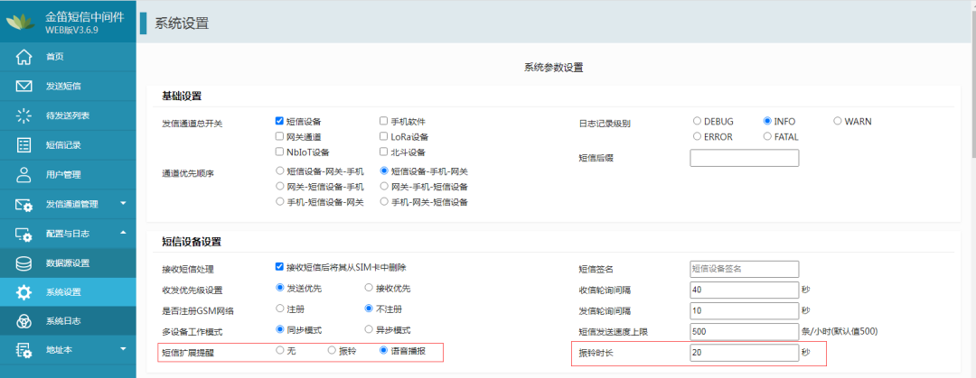Click the gear icon for 系统设置

tap(24, 292)
